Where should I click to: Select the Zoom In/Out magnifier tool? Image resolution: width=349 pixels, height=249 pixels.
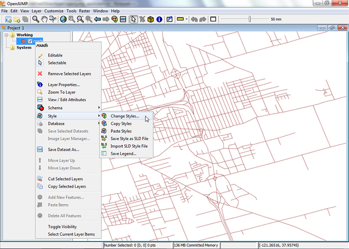(36, 19)
